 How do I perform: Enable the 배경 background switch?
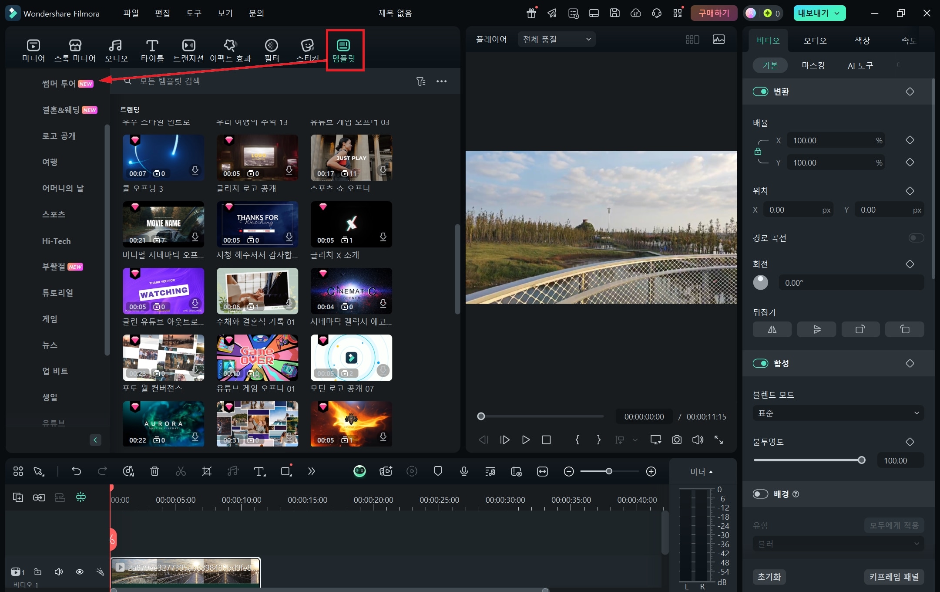(x=760, y=494)
